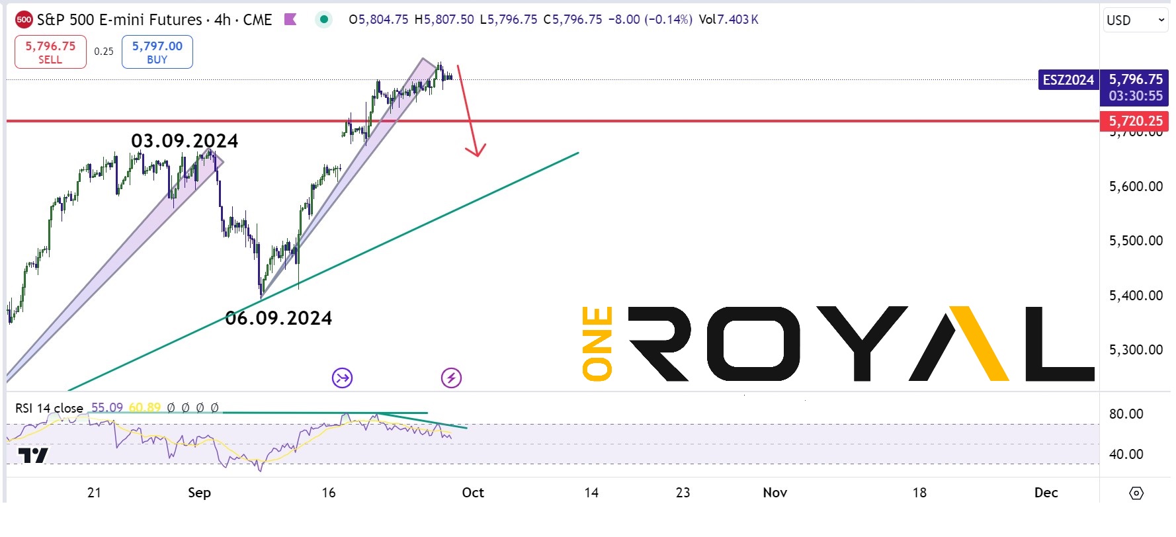
Task: Click the 5,300.00 price axis label
Action: pyautogui.click(x=1136, y=350)
